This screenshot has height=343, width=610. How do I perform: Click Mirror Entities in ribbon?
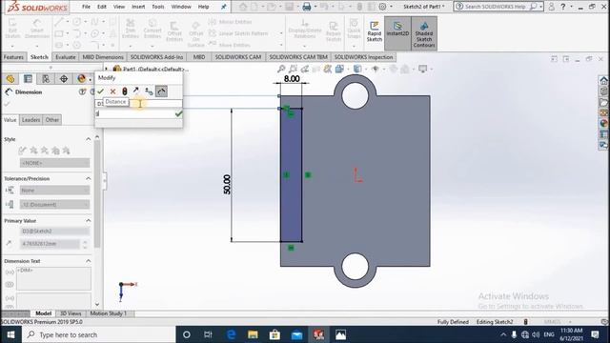pos(231,22)
